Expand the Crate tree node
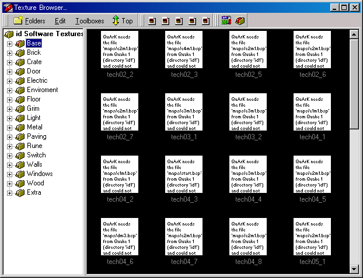The image size is (363, 278). click(x=9, y=62)
